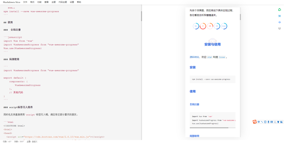Click the editor npm install command line

click(31, 11)
